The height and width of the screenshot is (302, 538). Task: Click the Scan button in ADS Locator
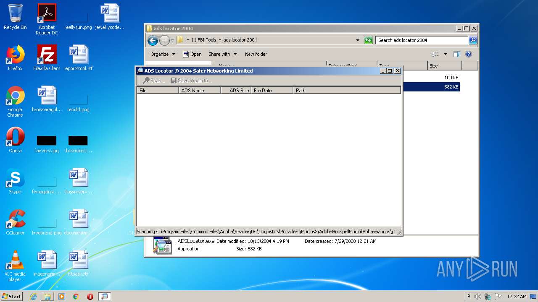coord(154,81)
